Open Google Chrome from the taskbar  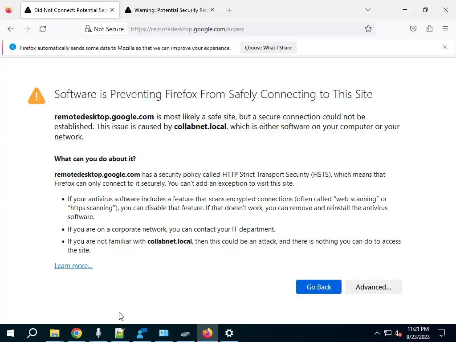[77, 333]
